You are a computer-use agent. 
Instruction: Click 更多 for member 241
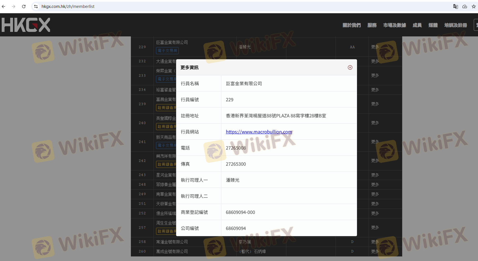(x=375, y=142)
